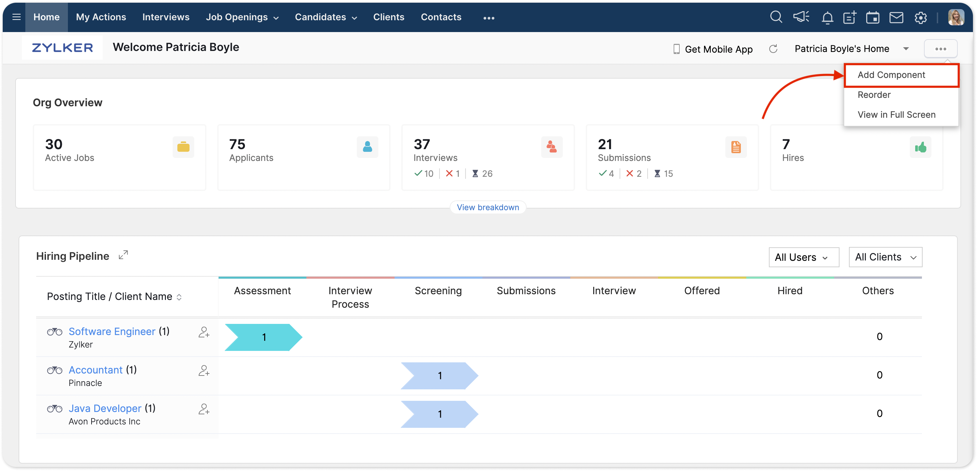Open the Interviews tab
Screen dimensions: 977x471
pyautogui.click(x=166, y=17)
